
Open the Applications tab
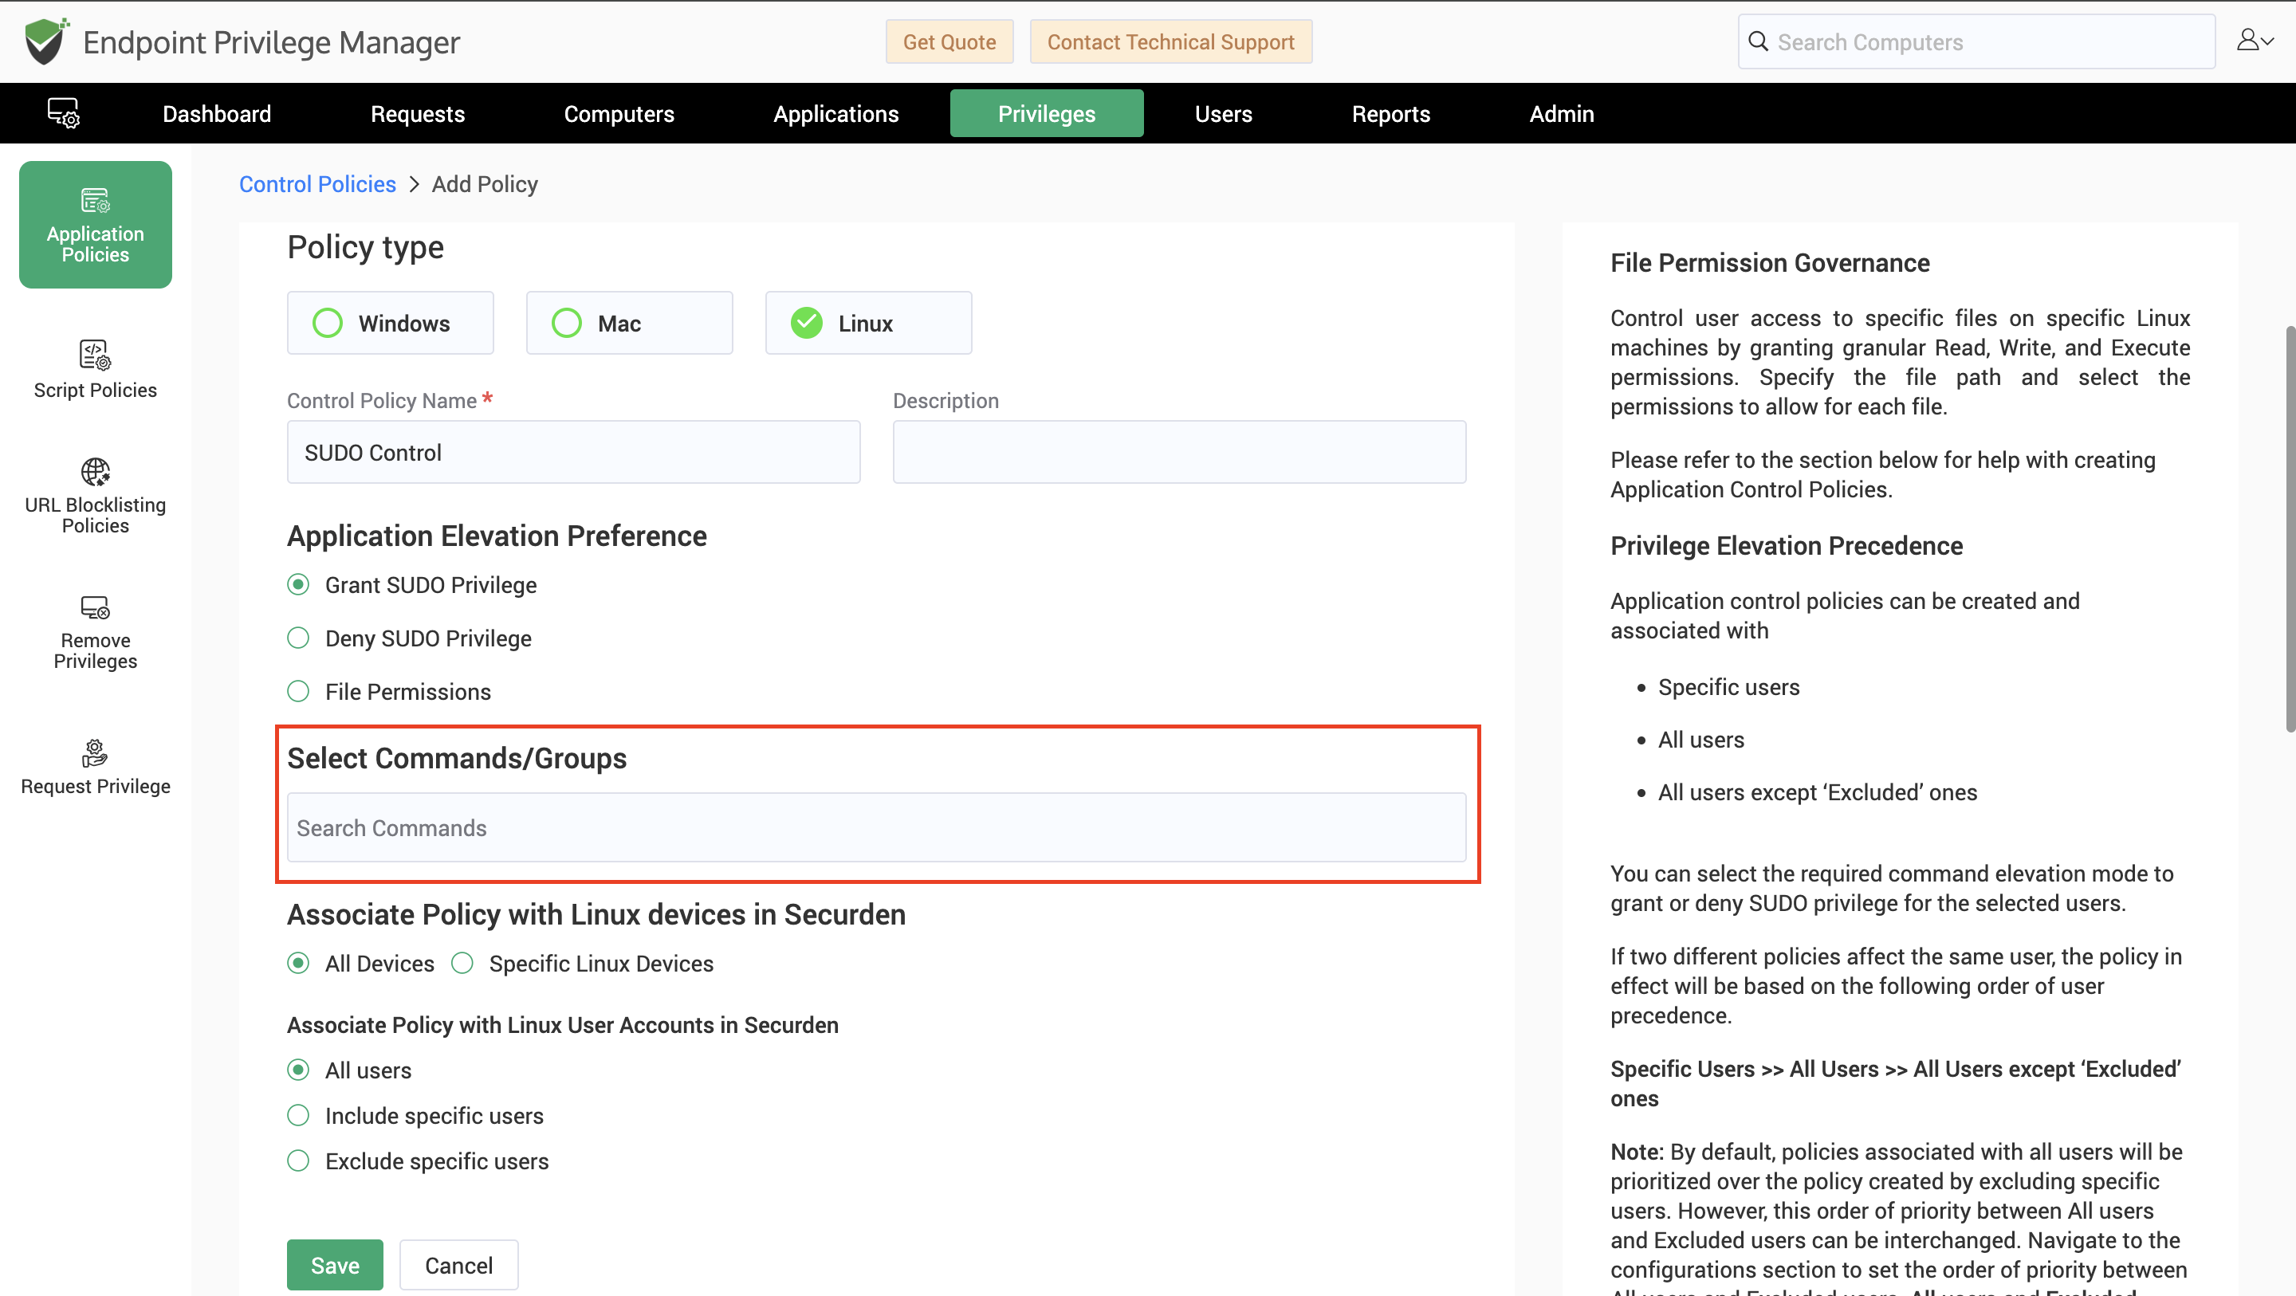tap(836, 113)
